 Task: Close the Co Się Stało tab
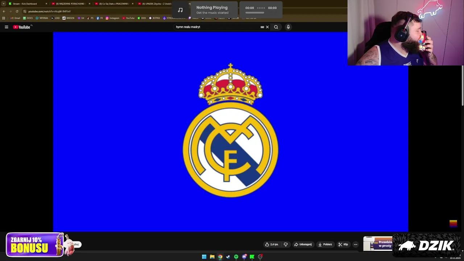tap(133, 4)
